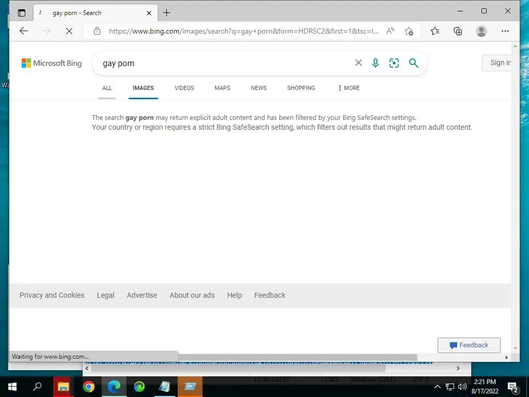Open Edge Settings and more menu

pyautogui.click(x=505, y=31)
